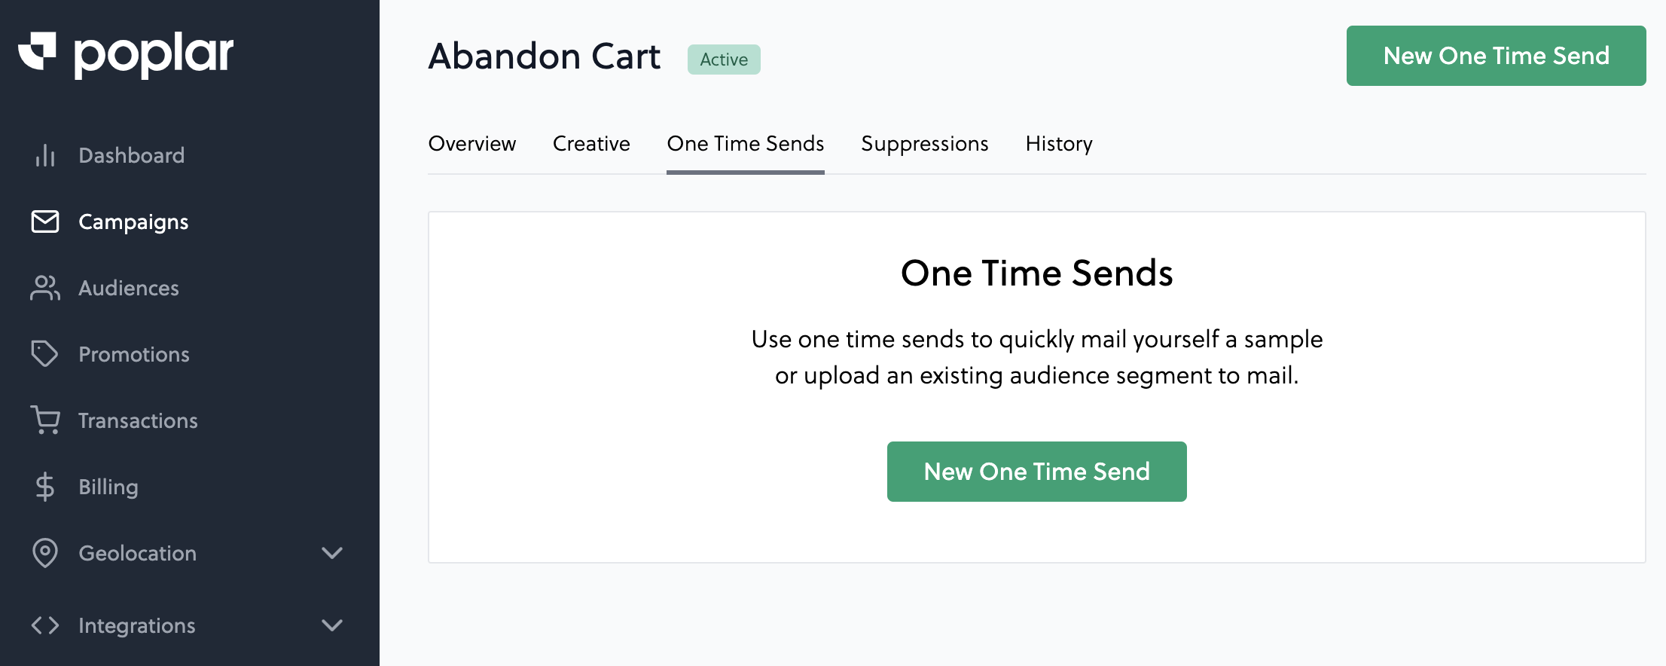Click the Promotions tag icon
This screenshot has height=666, width=1666.
(45, 354)
